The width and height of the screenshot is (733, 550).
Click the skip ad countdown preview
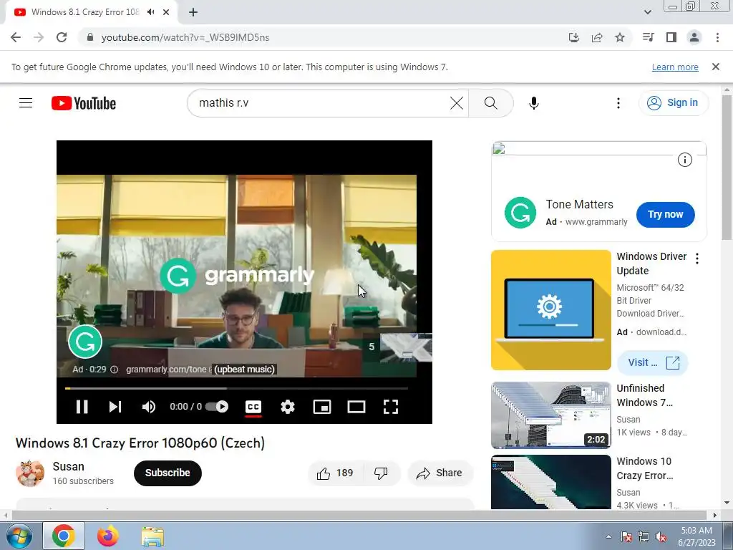click(x=397, y=347)
